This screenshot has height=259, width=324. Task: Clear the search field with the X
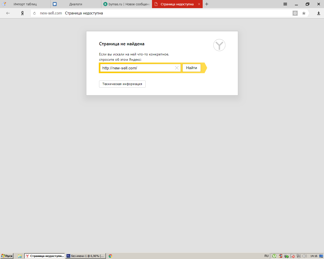(177, 68)
